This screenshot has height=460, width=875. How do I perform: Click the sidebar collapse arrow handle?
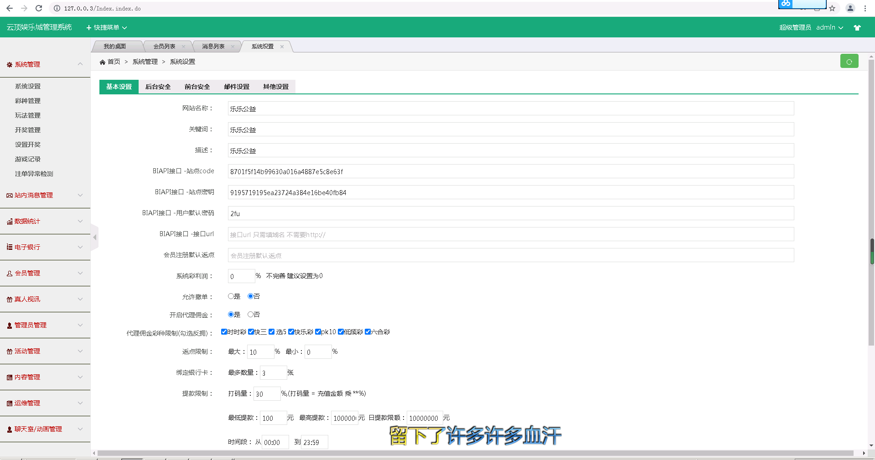95,237
